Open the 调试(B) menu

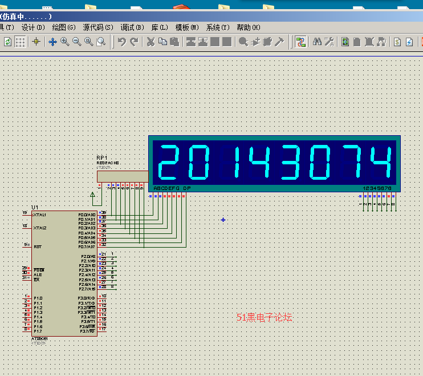point(132,27)
